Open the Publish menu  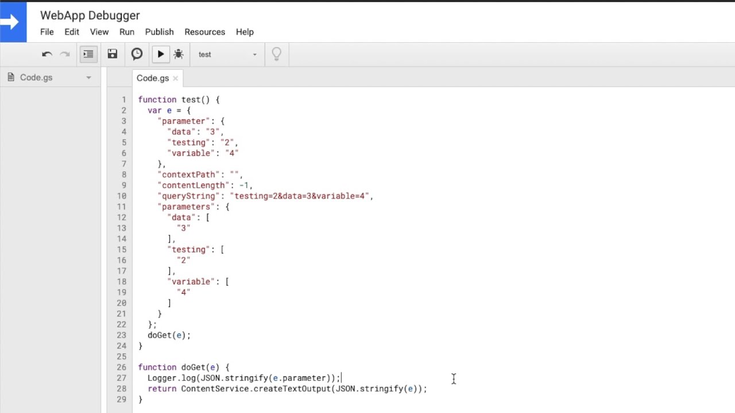click(159, 32)
